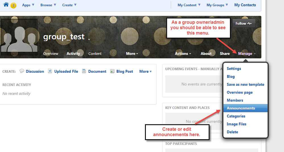Choose Settings in the Manage menu
Image resolution: width=284 pixels, height=152 pixels.
(x=234, y=69)
